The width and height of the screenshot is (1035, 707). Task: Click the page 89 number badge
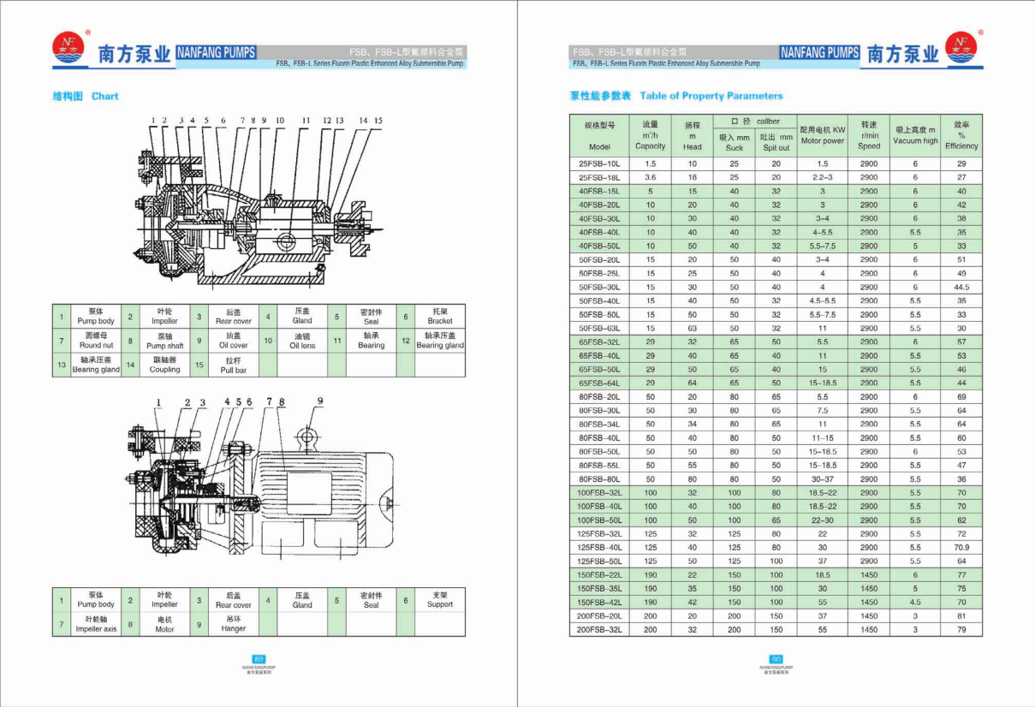click(x=259, y=657)
